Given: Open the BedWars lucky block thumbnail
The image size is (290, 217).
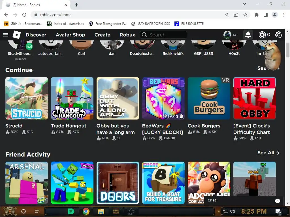Looking at the screenshot, I should [x=163, y=98].
